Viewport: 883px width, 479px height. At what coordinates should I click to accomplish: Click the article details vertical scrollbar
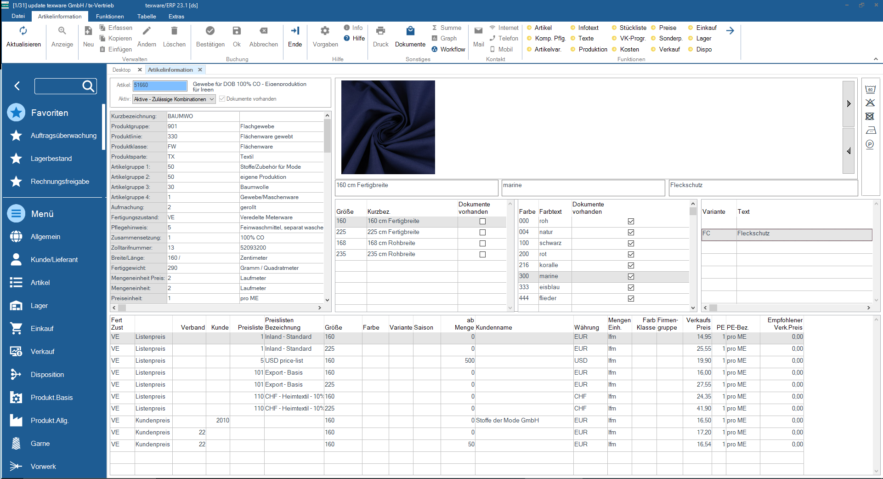[x=327, y=207]
